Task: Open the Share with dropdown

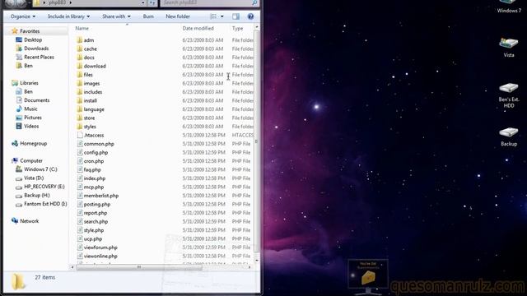Action: pos(116,16)
